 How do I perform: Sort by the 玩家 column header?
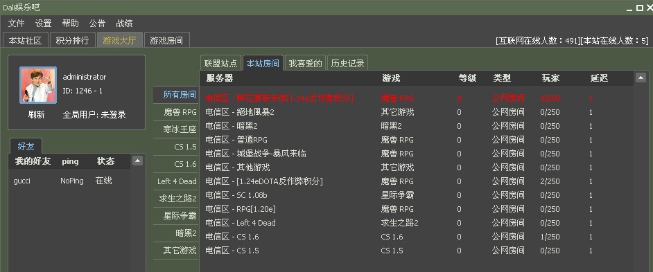pyautogui.click(x=550, y=78)
